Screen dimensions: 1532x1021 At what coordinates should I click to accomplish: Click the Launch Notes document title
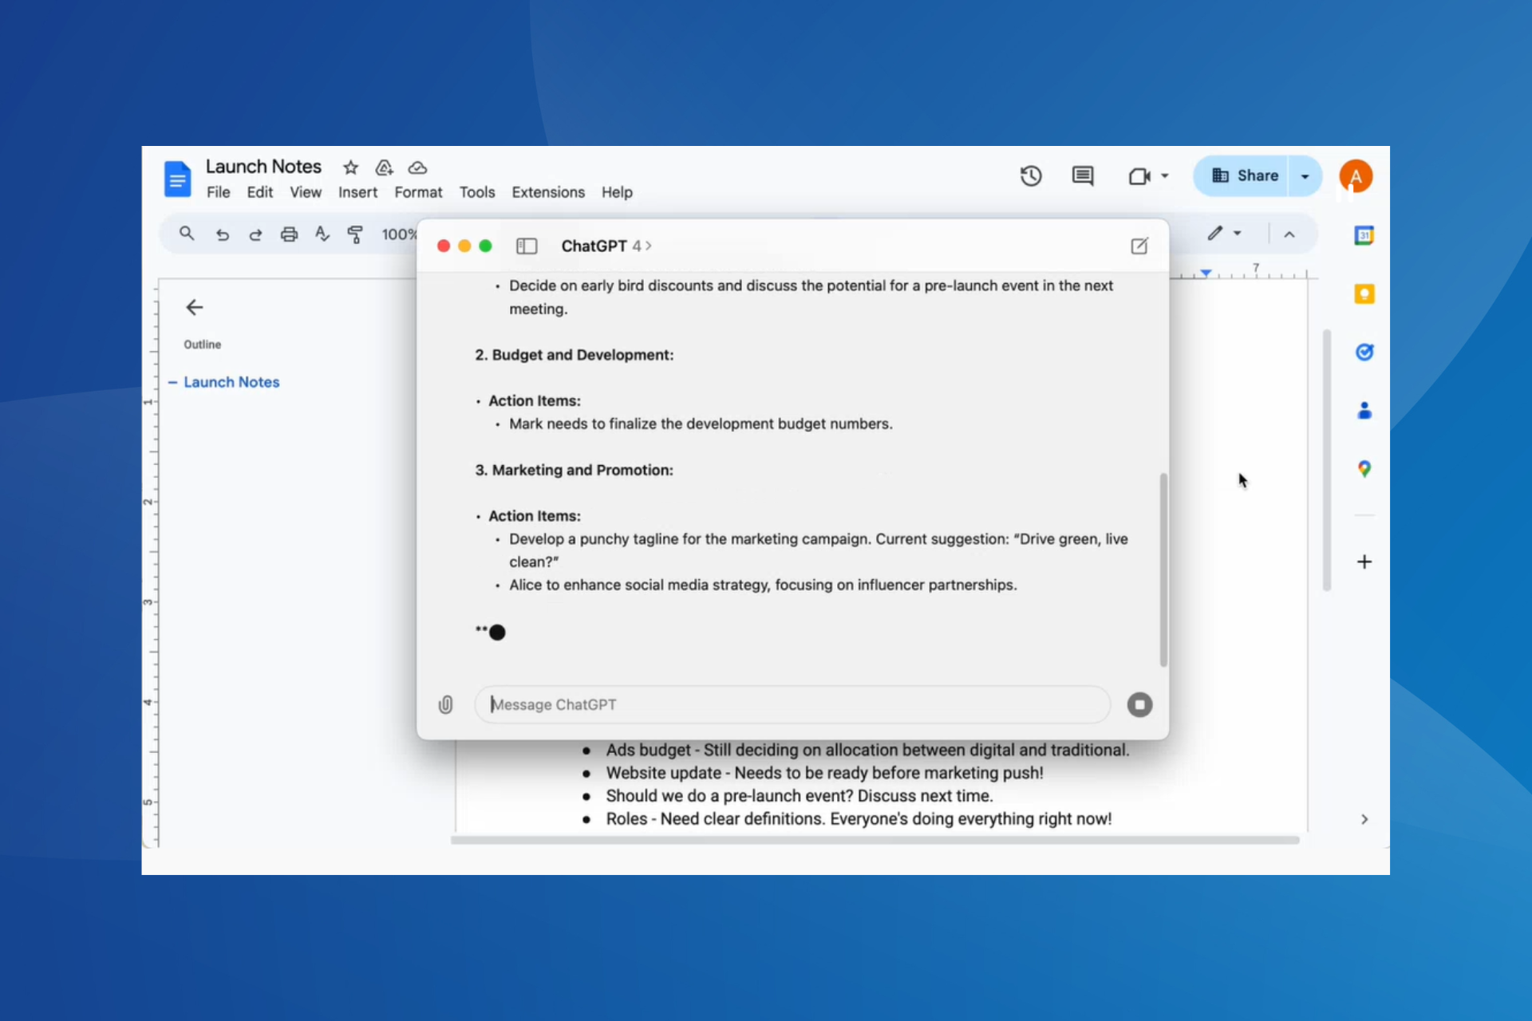pos(263,167)
